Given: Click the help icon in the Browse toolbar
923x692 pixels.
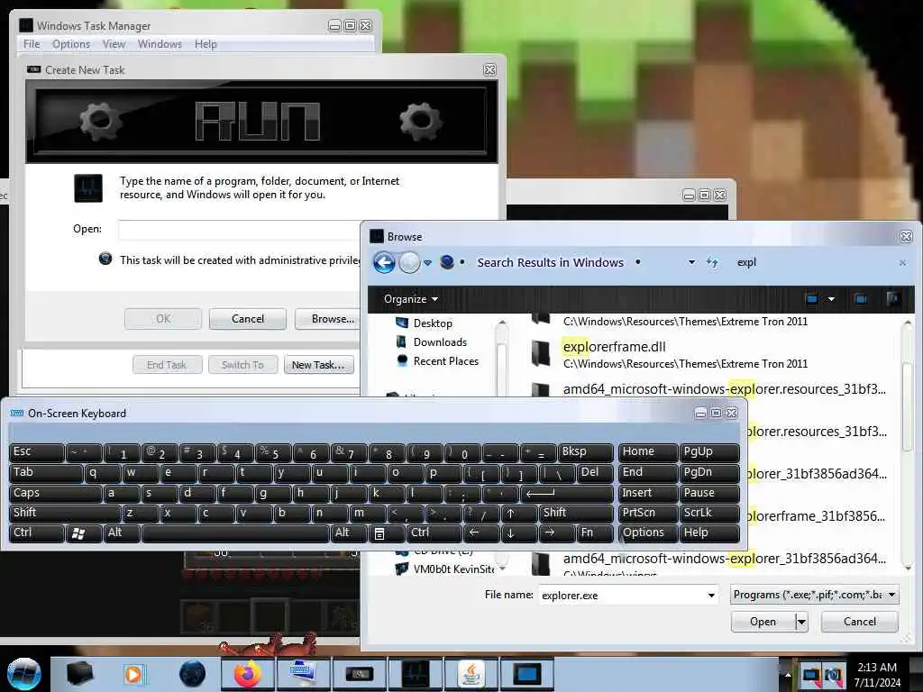Looking at the screenshot, I should (892, 299).
